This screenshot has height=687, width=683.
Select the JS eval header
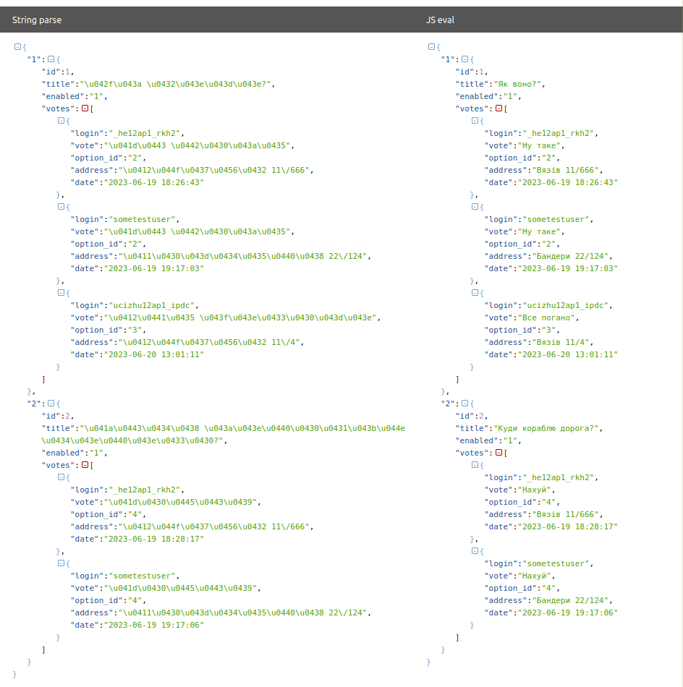(x=440, y=20)
